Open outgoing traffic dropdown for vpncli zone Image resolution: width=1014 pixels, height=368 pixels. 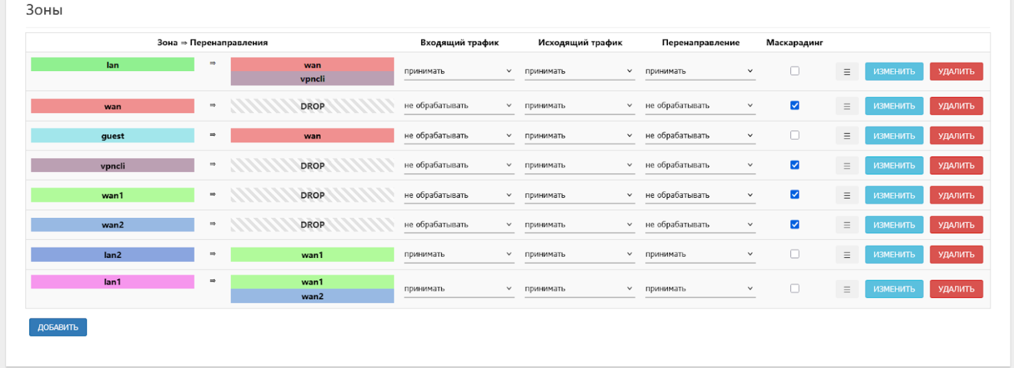(579, 165)
